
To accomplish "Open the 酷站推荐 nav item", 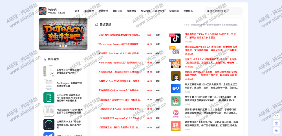I will pyautogui.click(x=146, y=11).
